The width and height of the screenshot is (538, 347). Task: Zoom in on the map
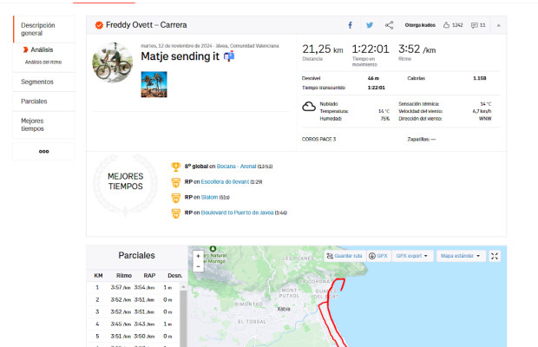point(199,256)
